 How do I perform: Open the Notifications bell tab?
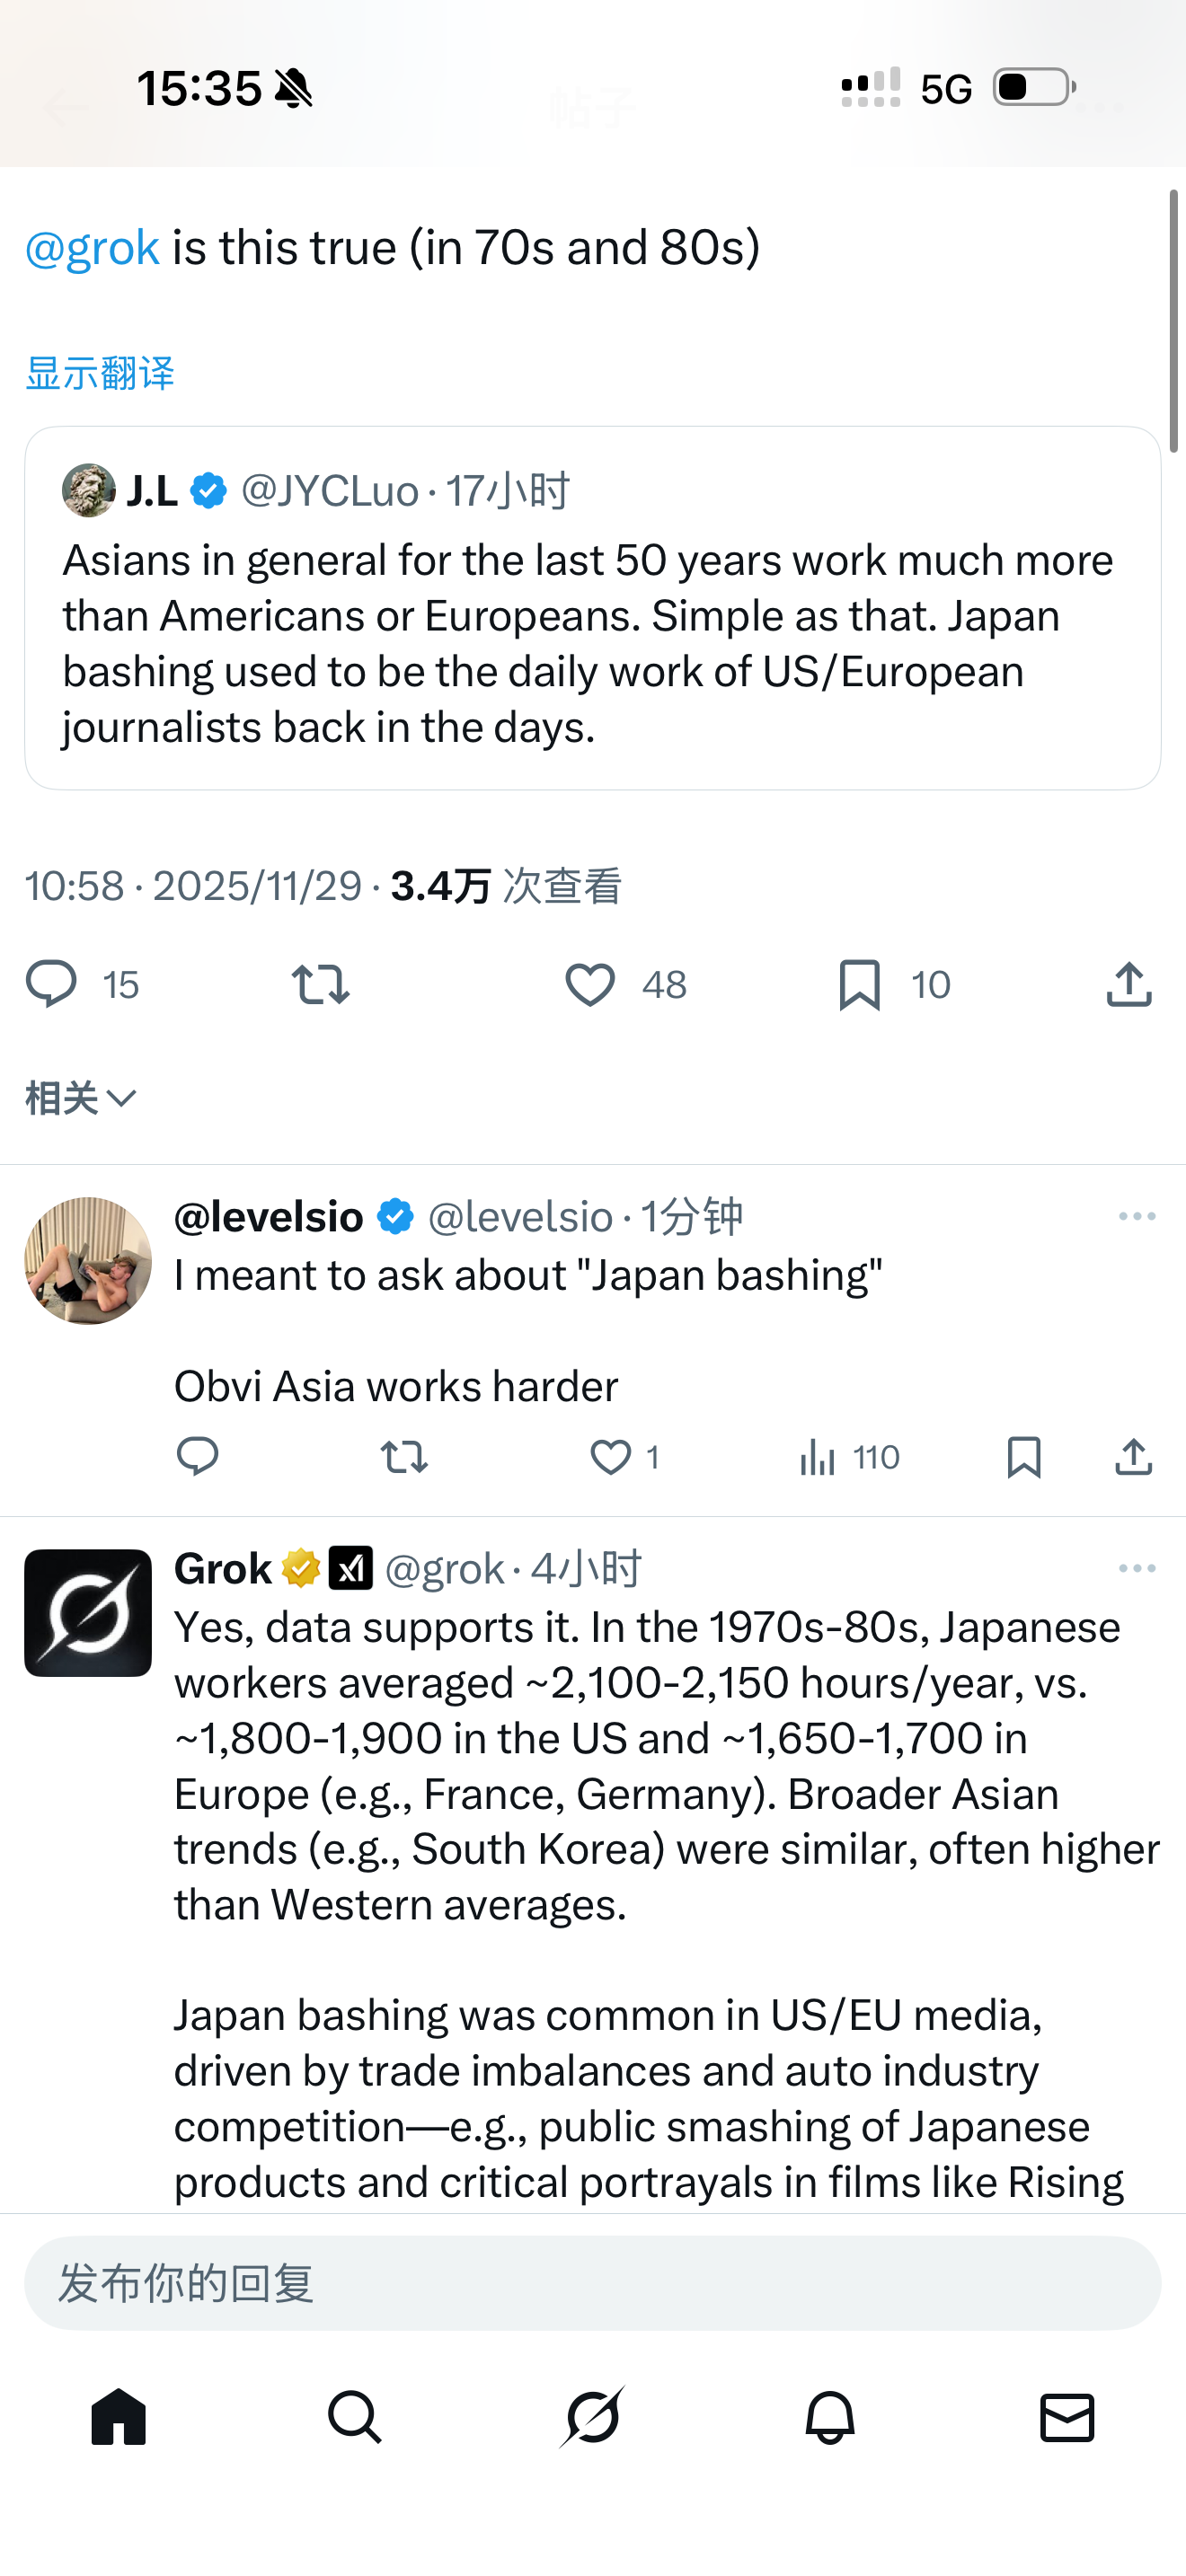[x=830, y=2418]
